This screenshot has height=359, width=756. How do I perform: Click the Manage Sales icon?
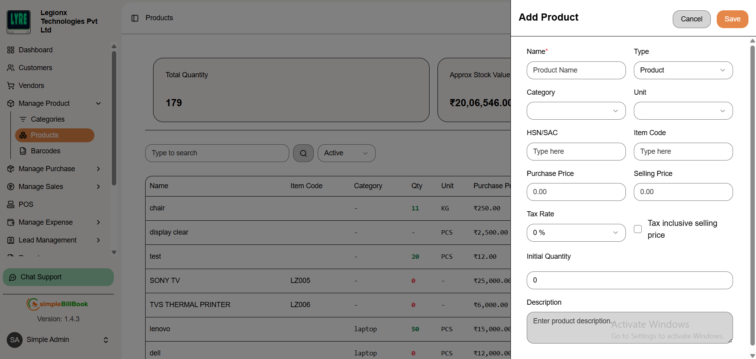click(x=11, y=187)
